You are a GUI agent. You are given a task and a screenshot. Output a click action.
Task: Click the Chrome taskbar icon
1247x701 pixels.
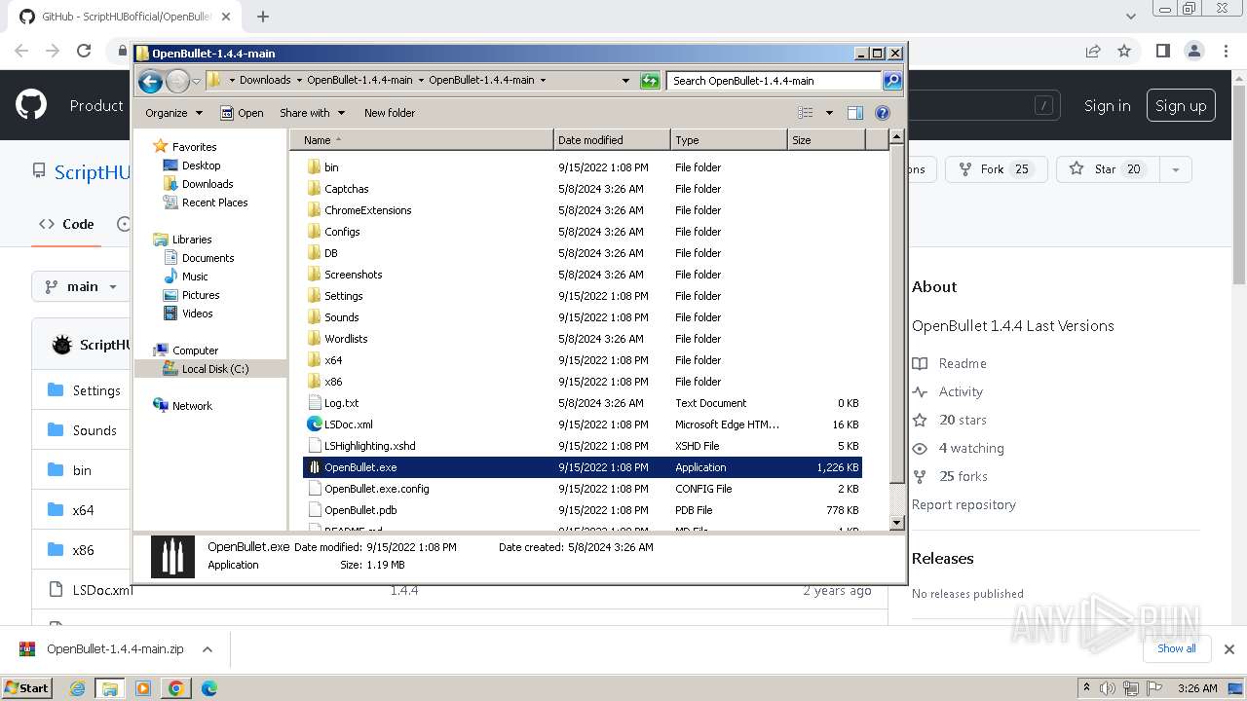(176, 688)
